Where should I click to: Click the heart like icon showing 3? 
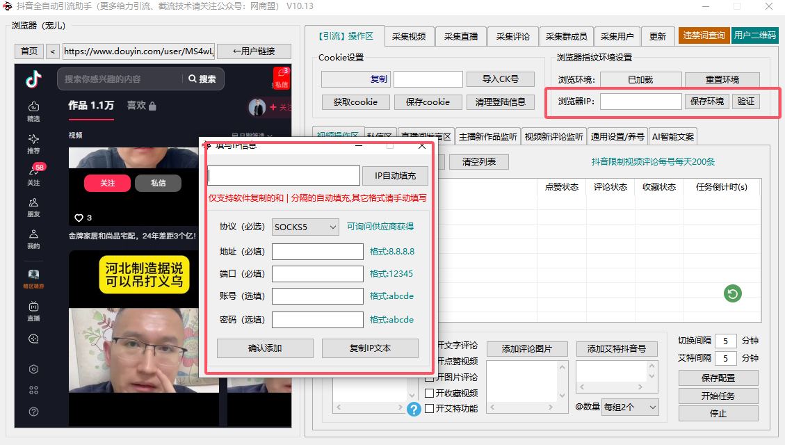79,218
